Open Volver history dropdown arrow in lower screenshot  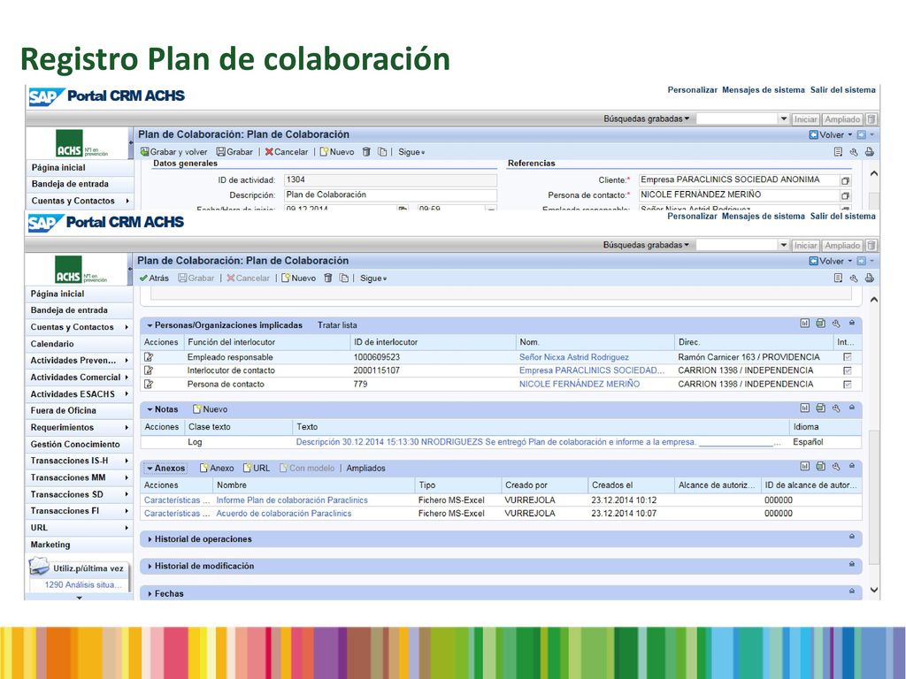pos(850,262)
